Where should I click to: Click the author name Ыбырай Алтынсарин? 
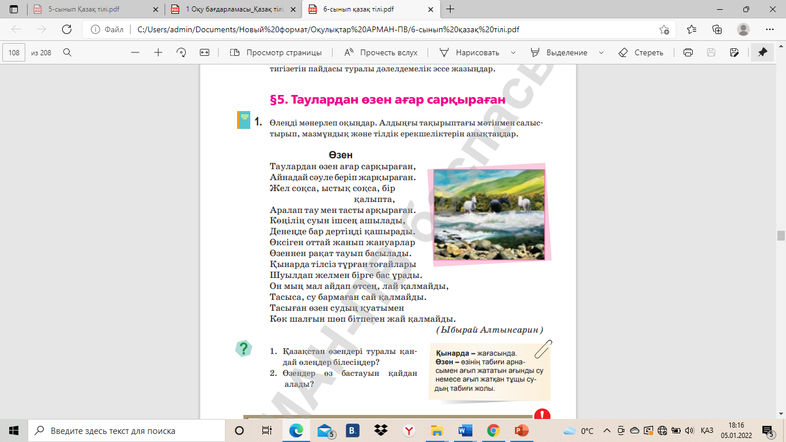point(490,330)
